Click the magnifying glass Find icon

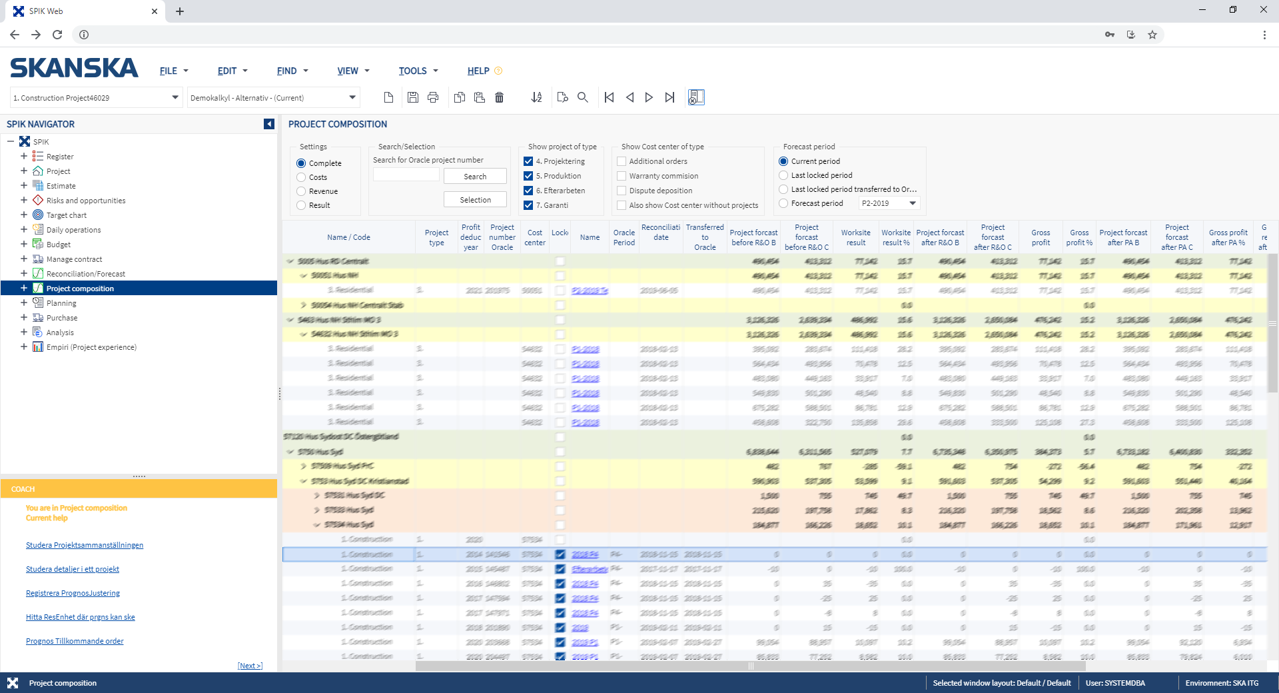[x=583, y=97]
